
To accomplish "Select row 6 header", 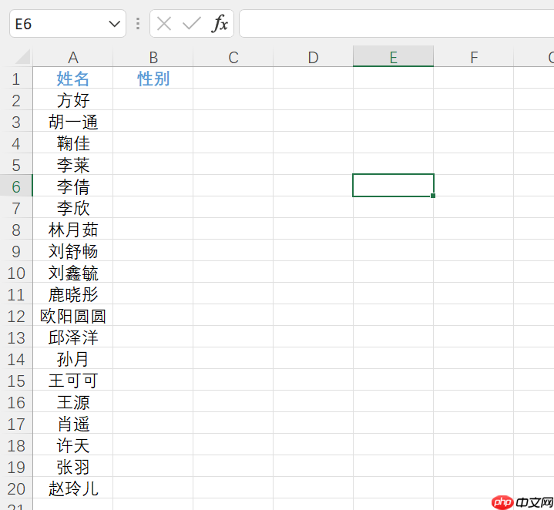I will 16,186.
